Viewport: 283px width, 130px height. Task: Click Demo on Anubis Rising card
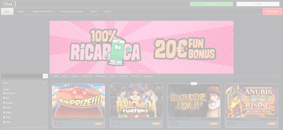[x=231, y=124]
